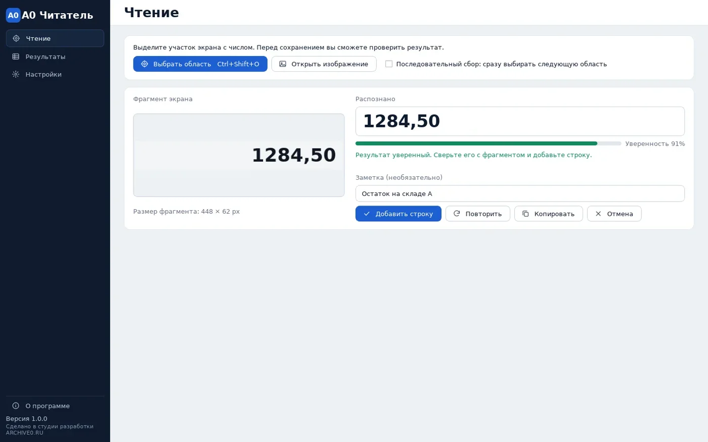The height and width of the screenshot is (442, 708).
Task: Click Копировать button
Action: pos(549,214)
